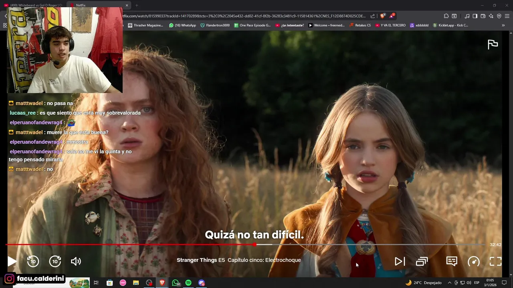
Task: Open the browser extensions puzzle icon
Action: [446, 16]
